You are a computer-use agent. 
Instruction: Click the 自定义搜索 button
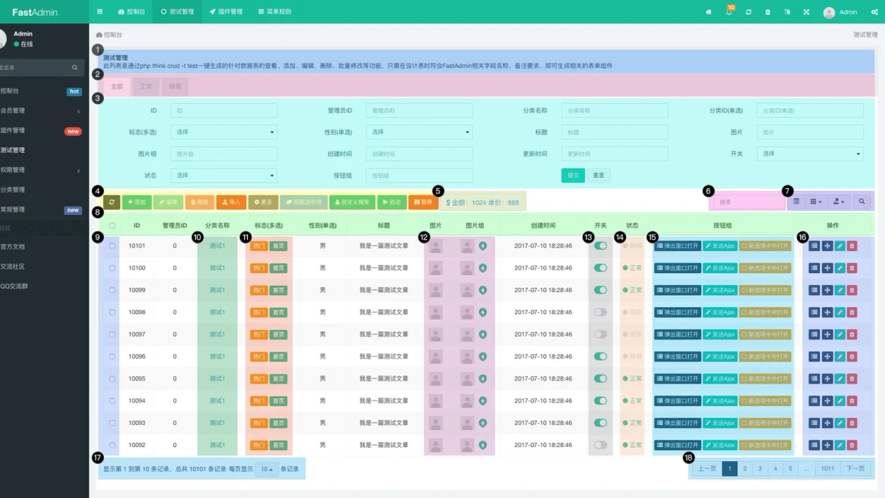tap(352, 201)
